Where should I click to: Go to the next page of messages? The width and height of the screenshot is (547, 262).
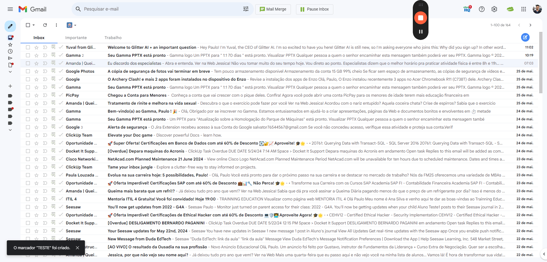pyautogui.click(x=530, y=25)
